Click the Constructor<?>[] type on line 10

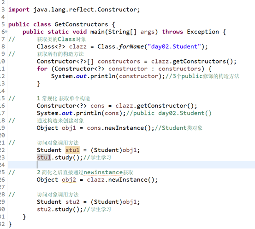(65, 61)
